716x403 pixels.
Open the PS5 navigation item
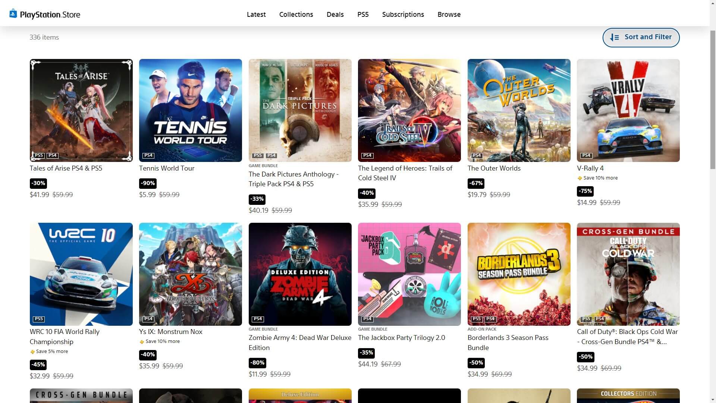point(363,15)
